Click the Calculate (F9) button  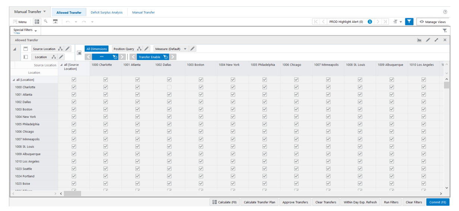224,202
